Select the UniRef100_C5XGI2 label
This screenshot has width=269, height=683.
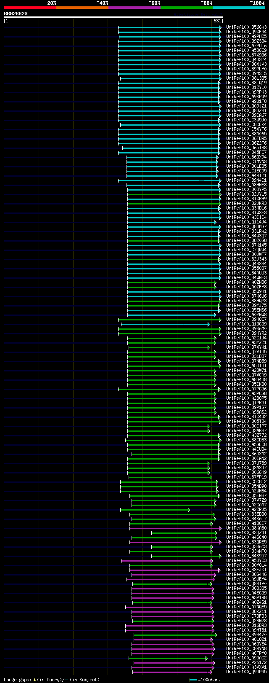coord(246,481)
